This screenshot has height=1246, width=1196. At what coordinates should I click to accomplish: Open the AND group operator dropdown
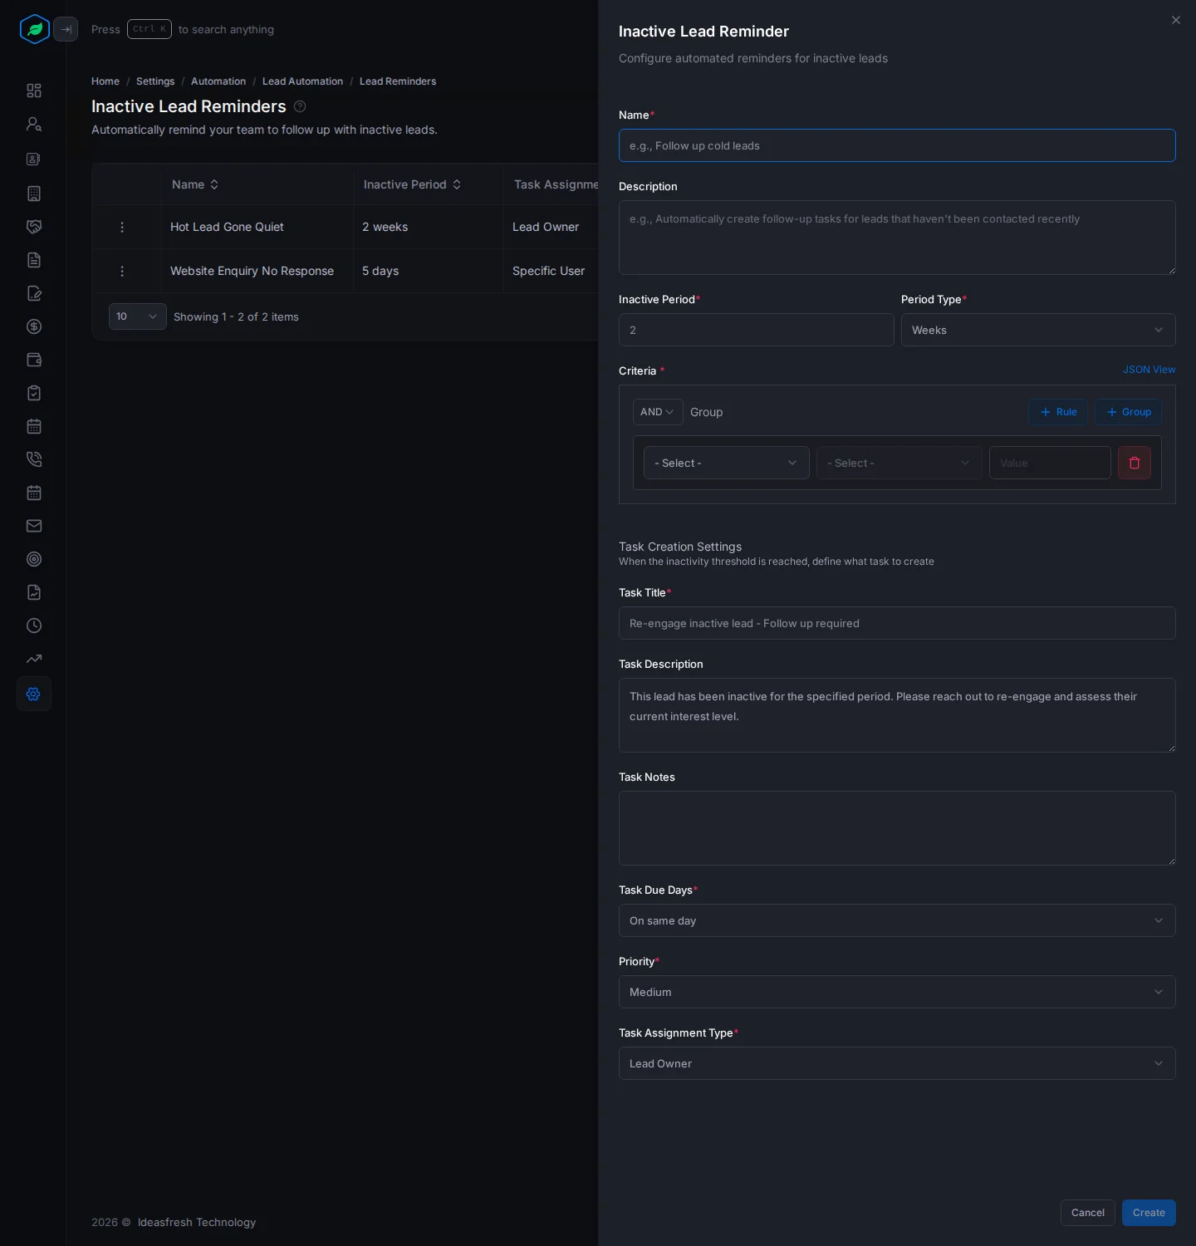(658, 412)
